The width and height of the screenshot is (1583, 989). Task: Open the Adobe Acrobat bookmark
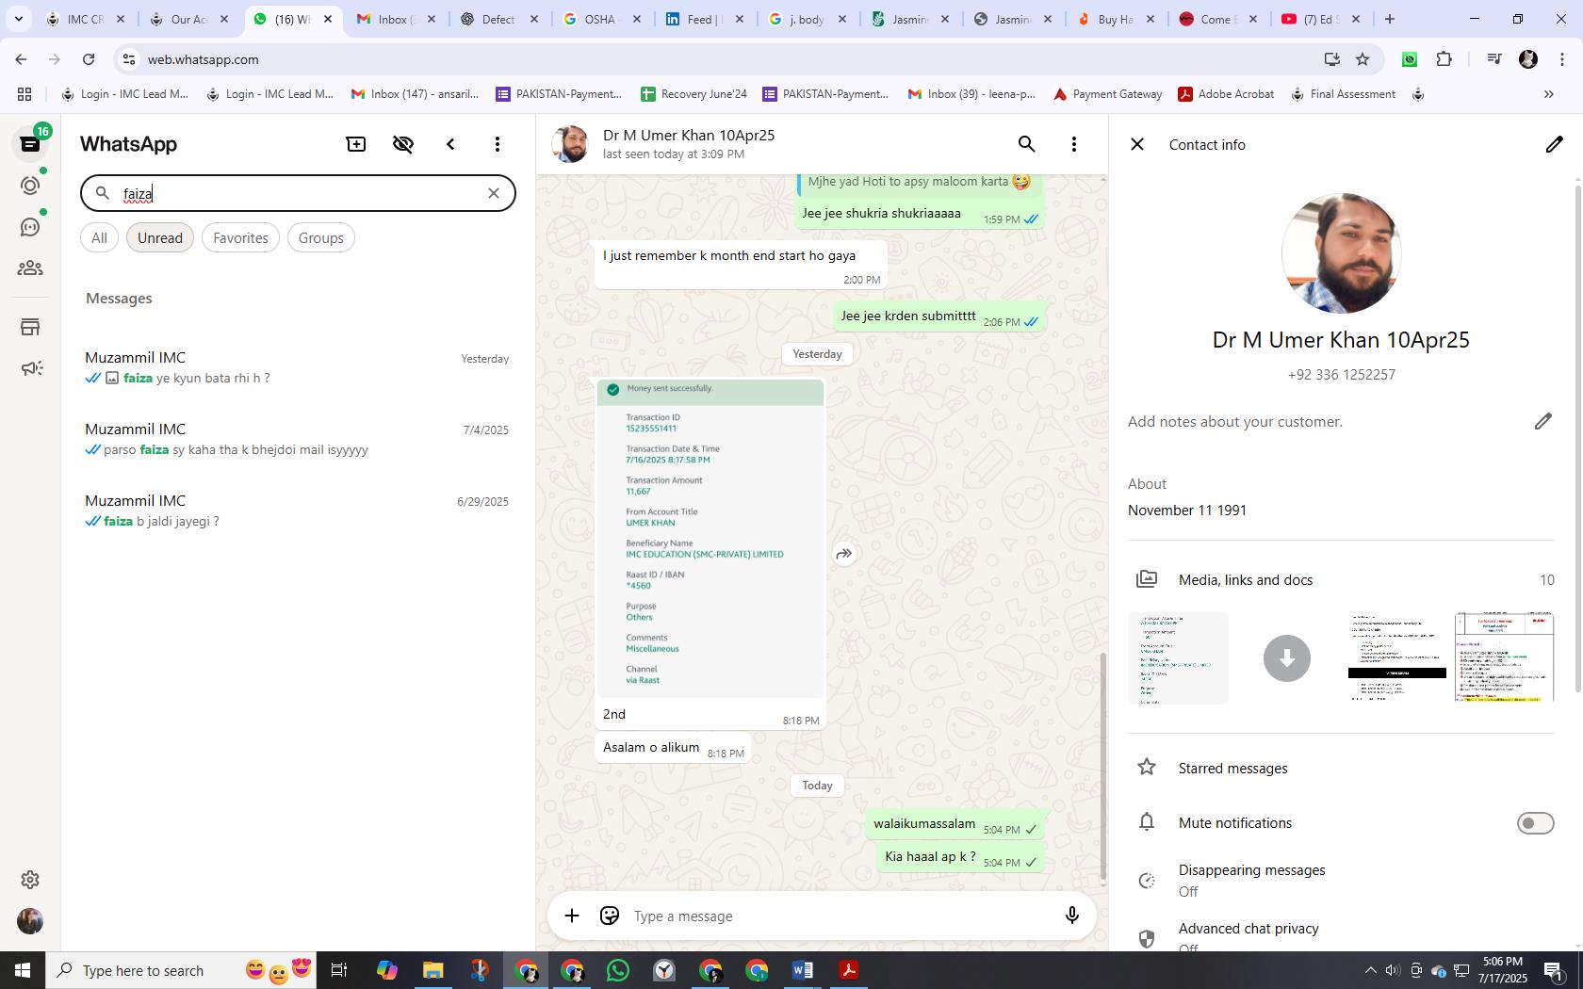(x=1226, y=94)
